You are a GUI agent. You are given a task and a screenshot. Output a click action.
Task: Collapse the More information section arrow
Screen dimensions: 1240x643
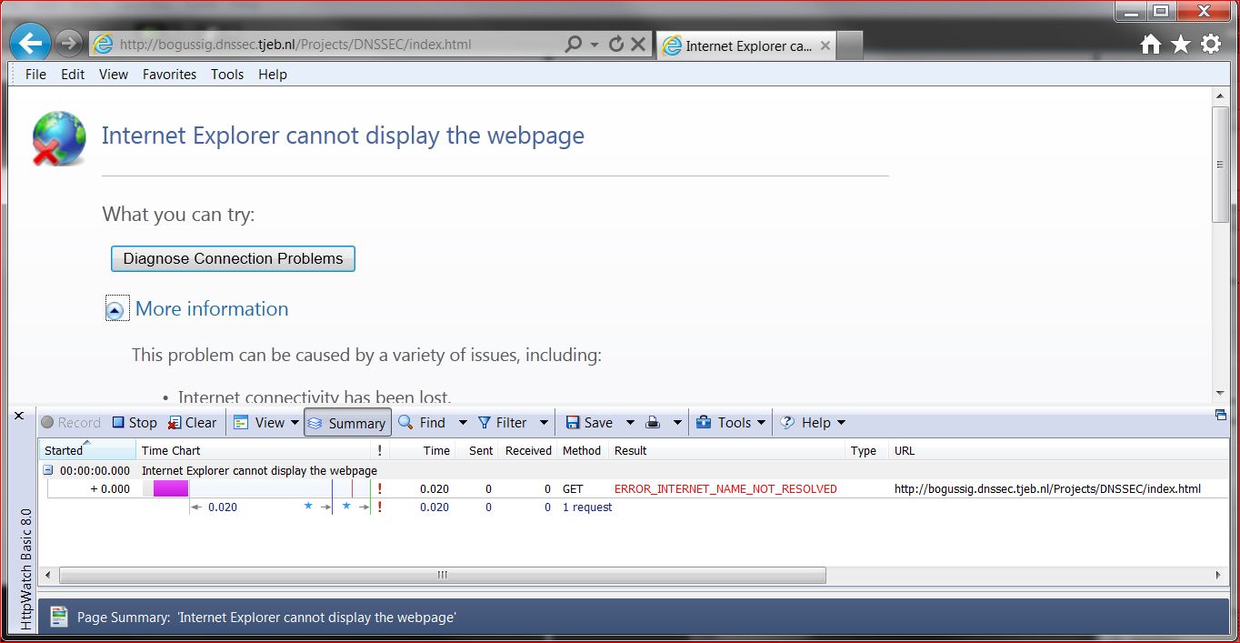click(x=115, y=310)
